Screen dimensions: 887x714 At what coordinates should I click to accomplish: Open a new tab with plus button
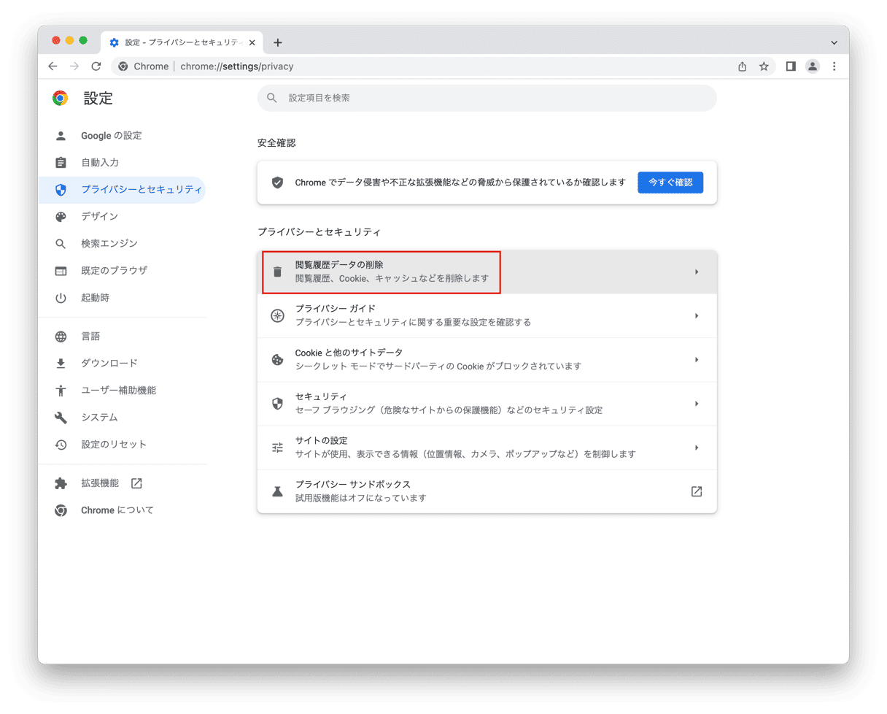click(277, 42)
